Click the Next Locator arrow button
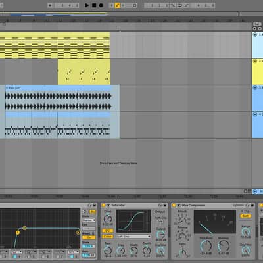 point(260,29)
